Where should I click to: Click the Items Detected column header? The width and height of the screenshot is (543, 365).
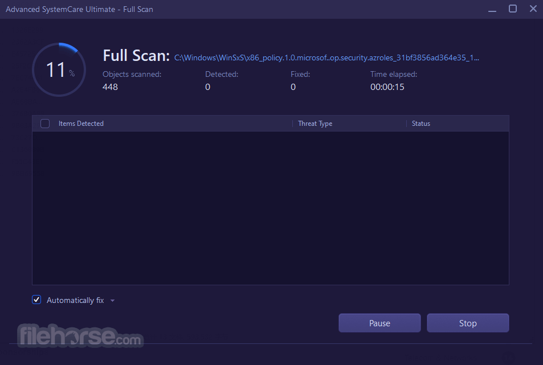[81, 124]
